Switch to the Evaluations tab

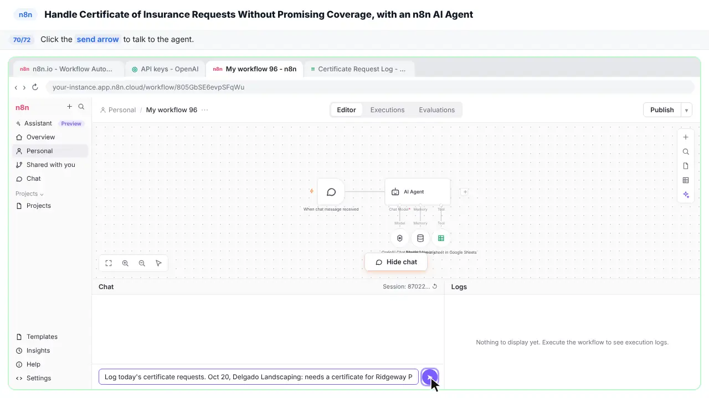(436, 110)
